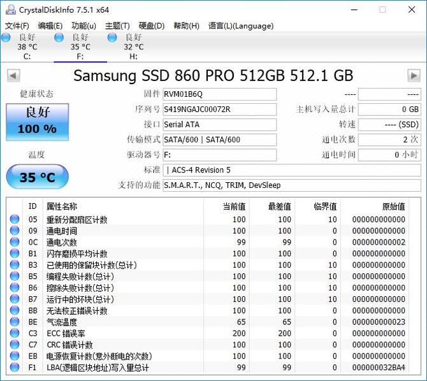Viewport: 427px width, 381px height.
Task: Go to next disk with right arrow
Action: click(414, 76)
